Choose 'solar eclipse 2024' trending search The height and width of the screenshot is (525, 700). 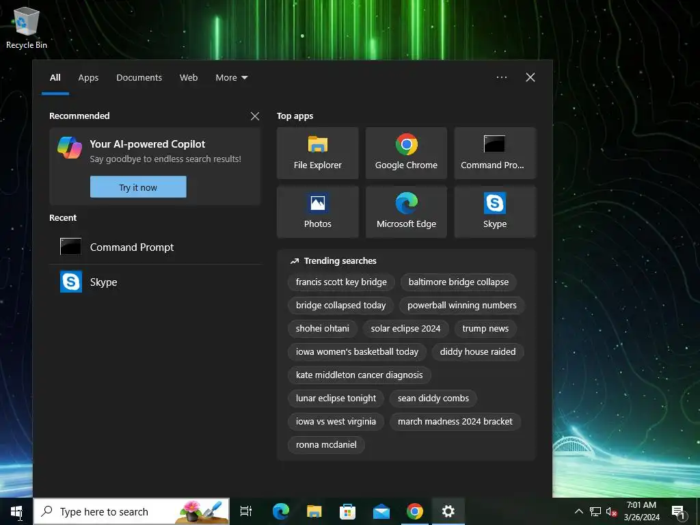click(x=405, y=329)
